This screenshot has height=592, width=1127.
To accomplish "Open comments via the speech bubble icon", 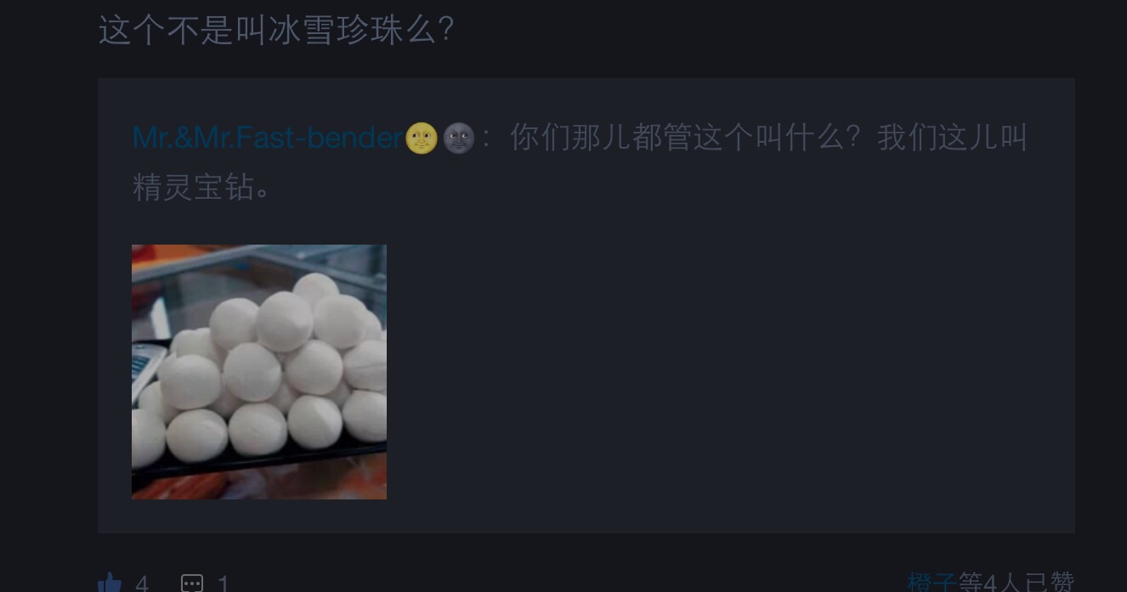I will (x=192, y=584).
